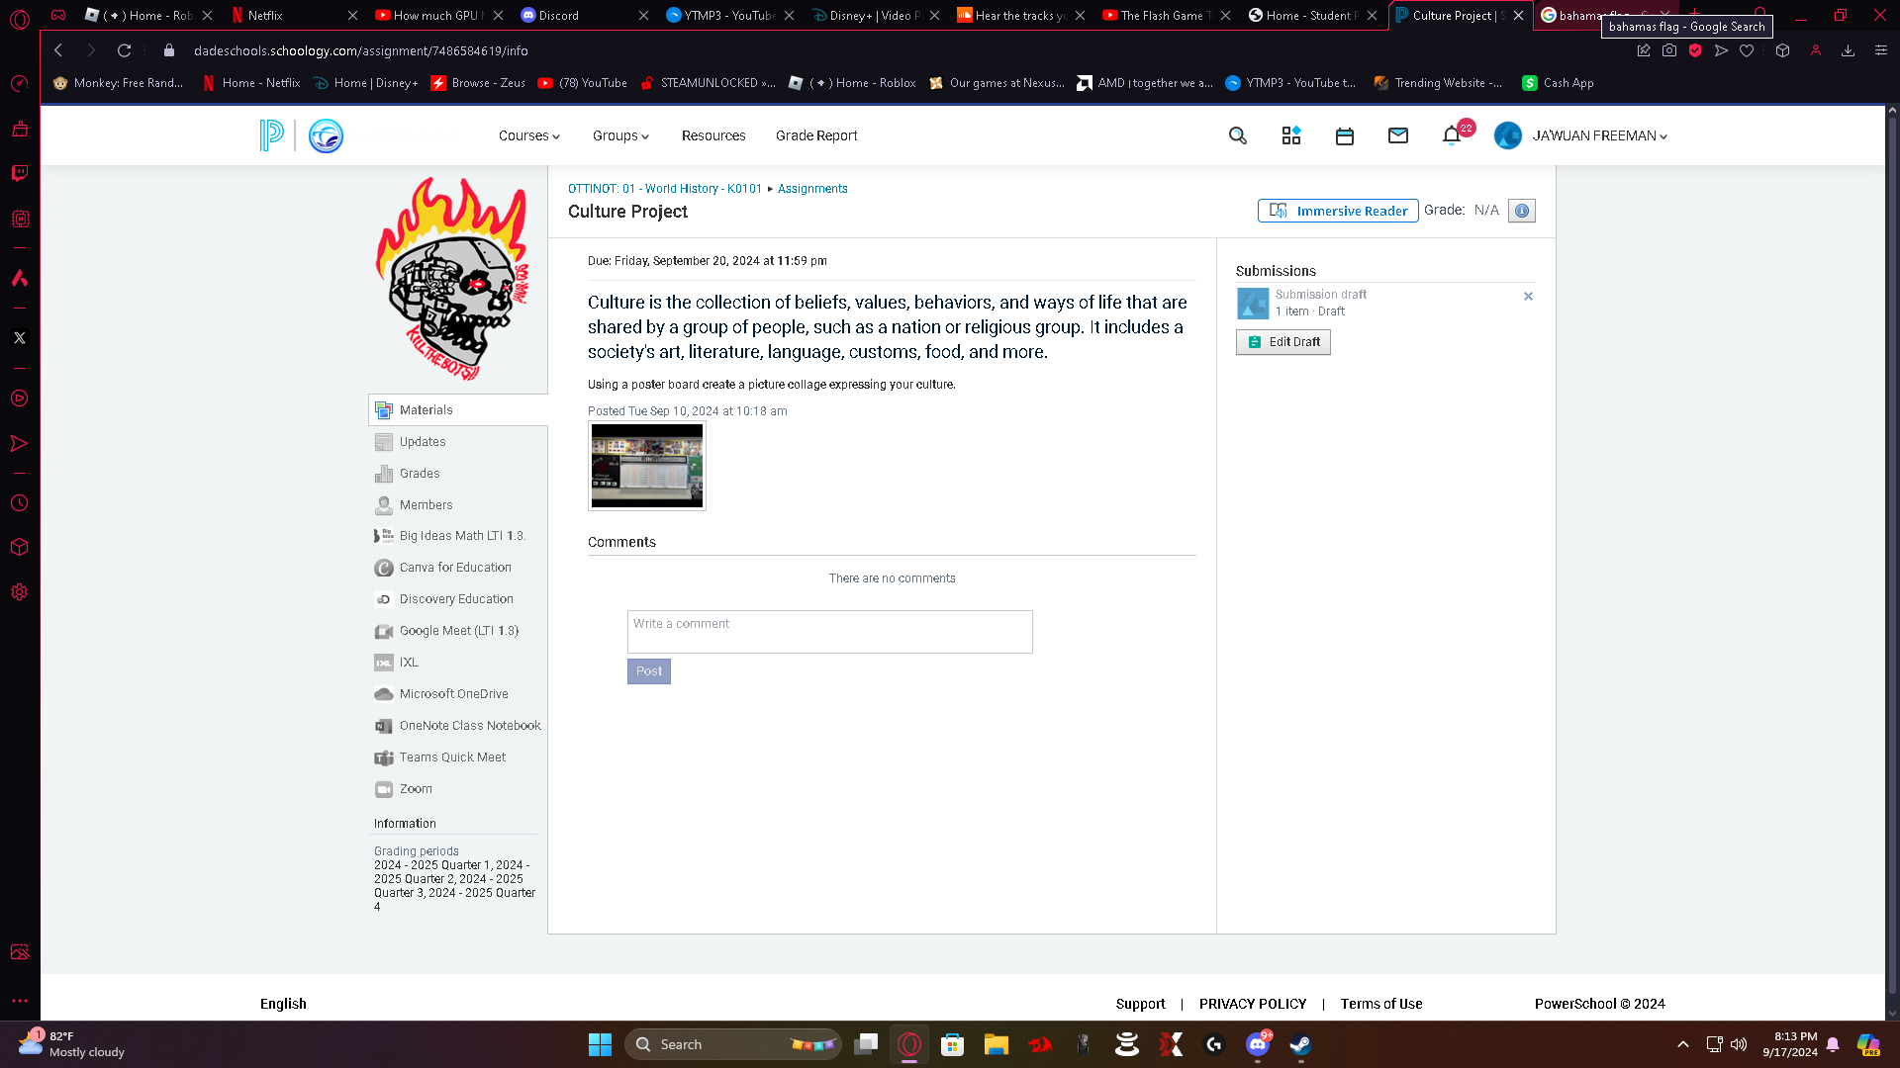Follow the Assignments breadcrumb link

click(811, 189)
